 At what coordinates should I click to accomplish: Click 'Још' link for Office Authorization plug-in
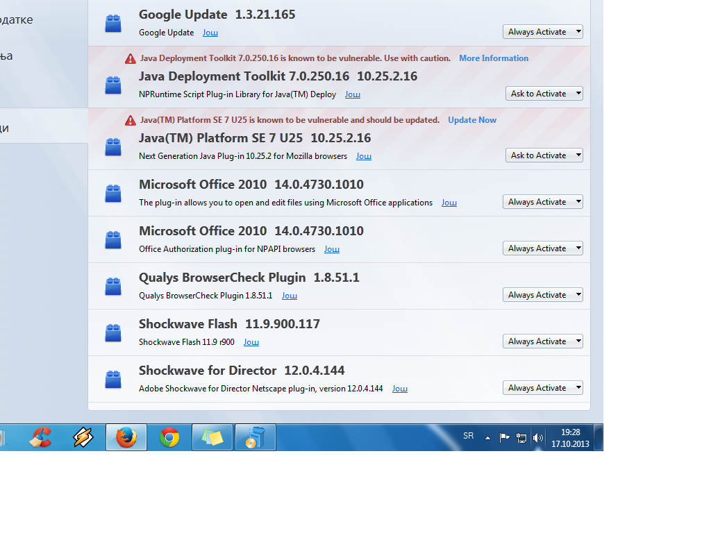tap(331, 249)
